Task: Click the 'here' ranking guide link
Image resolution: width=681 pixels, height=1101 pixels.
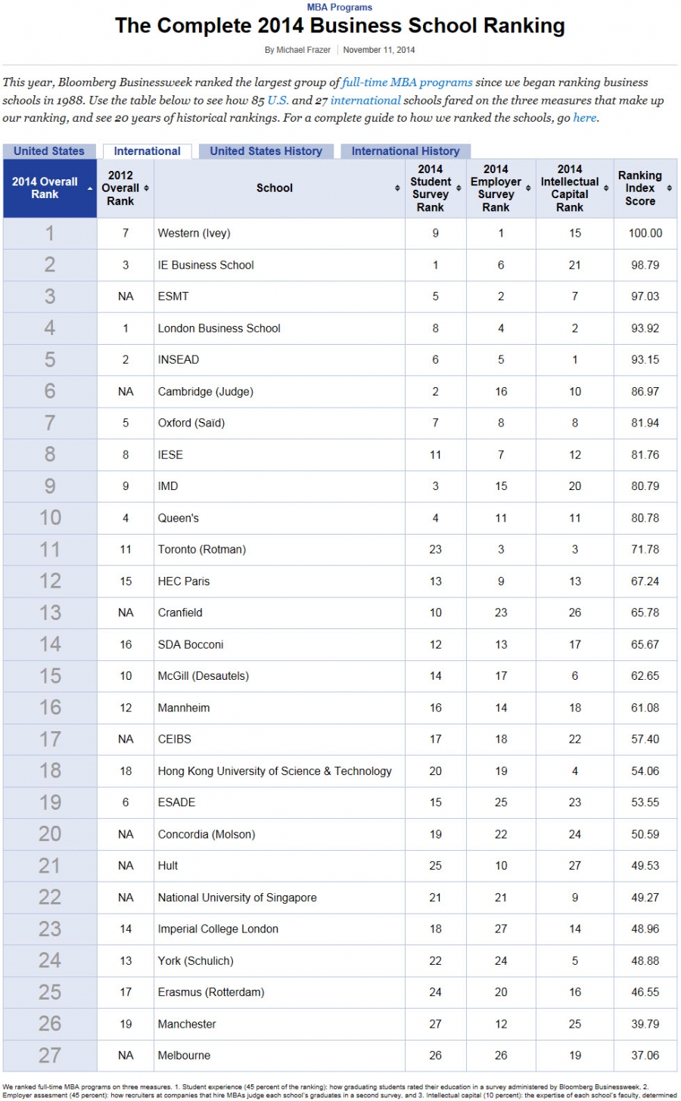Action: [584, 118]
